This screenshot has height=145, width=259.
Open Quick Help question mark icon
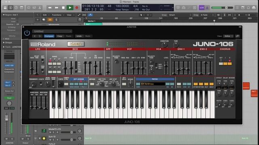(16, 8)
